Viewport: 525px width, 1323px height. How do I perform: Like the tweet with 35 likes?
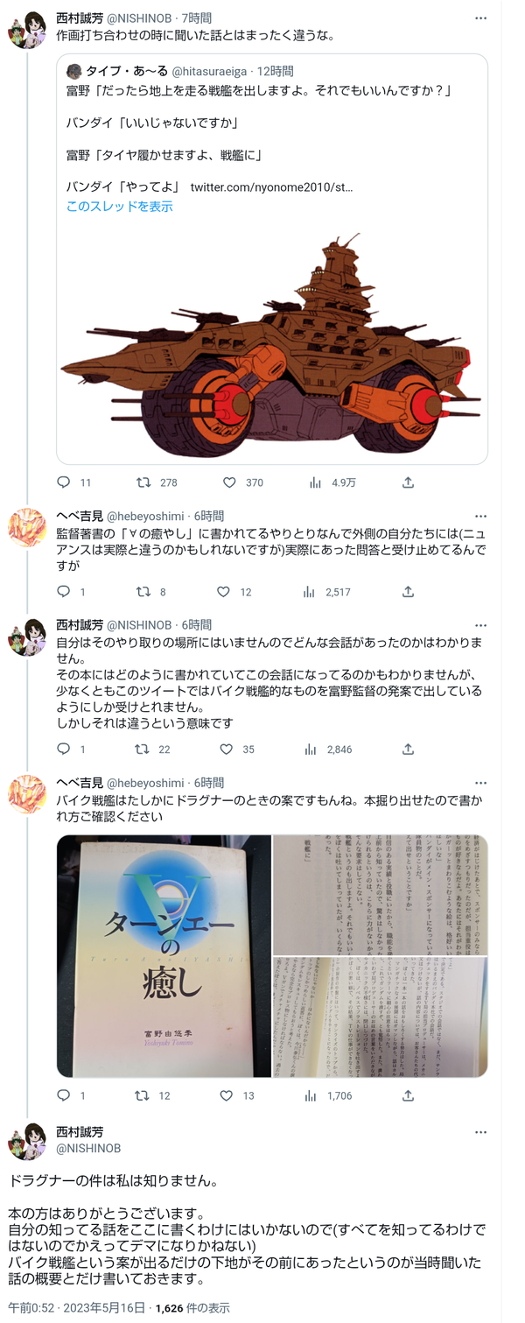[x=226, y=749]
